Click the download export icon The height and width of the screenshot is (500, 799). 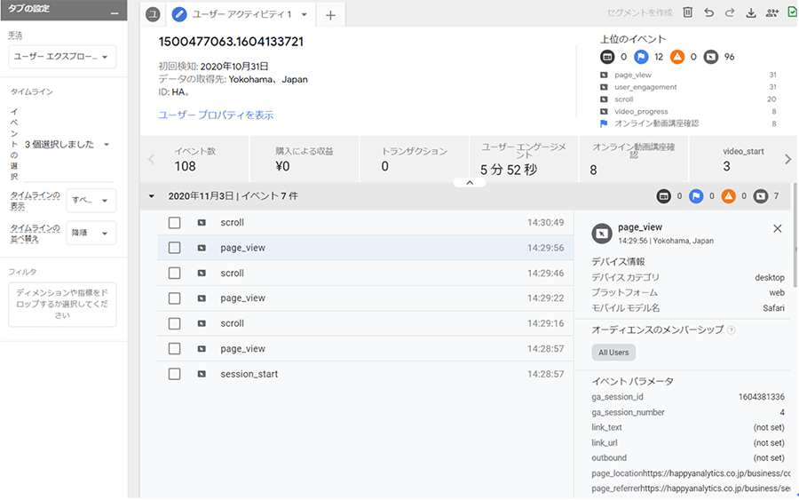(x=751, y=13)
